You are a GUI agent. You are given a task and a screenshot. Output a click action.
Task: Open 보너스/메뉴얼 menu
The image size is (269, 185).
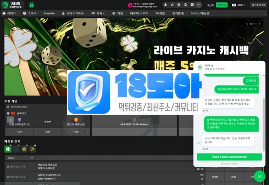[x=200, y=13]
